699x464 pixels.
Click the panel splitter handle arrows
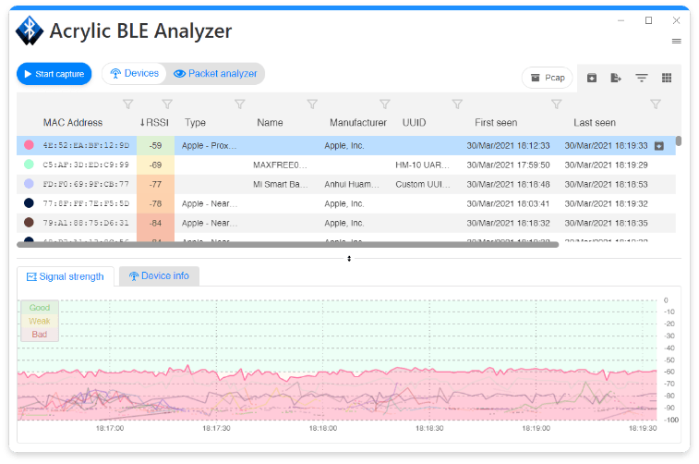[349, 258]
